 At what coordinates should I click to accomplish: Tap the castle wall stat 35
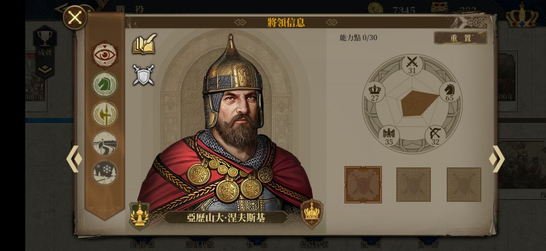tap(389, 136)
